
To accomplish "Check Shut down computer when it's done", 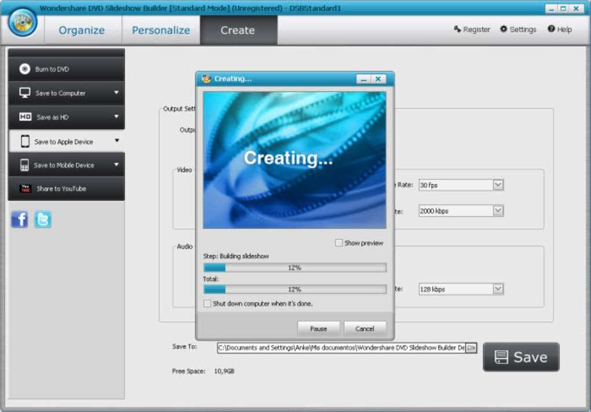I will 207,304.
